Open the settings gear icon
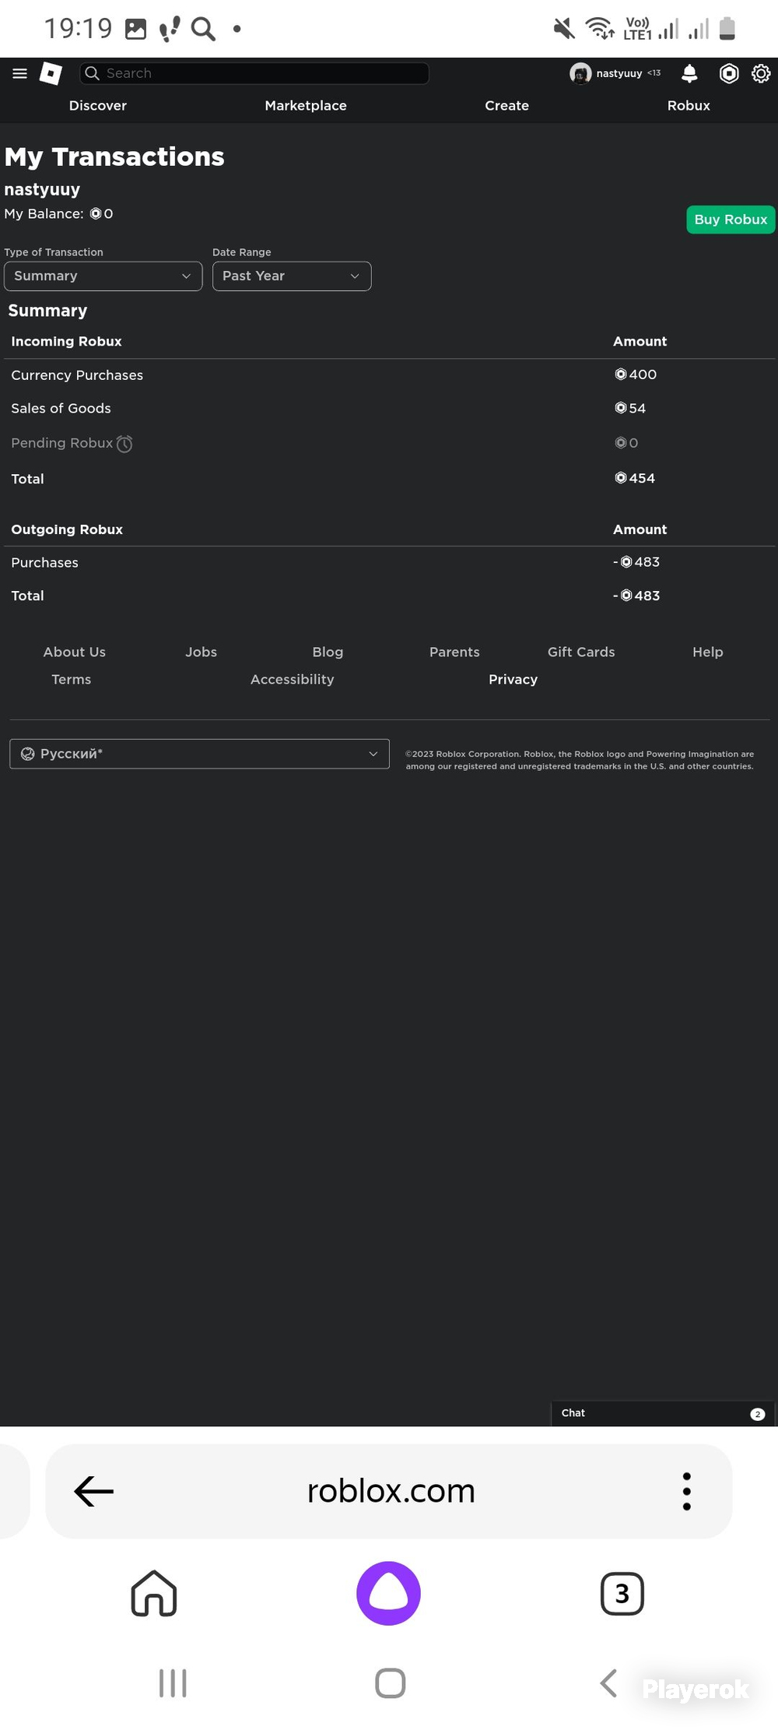This screenshot has width=778, height=1730. pyautogui.click(x=761, y=73)
